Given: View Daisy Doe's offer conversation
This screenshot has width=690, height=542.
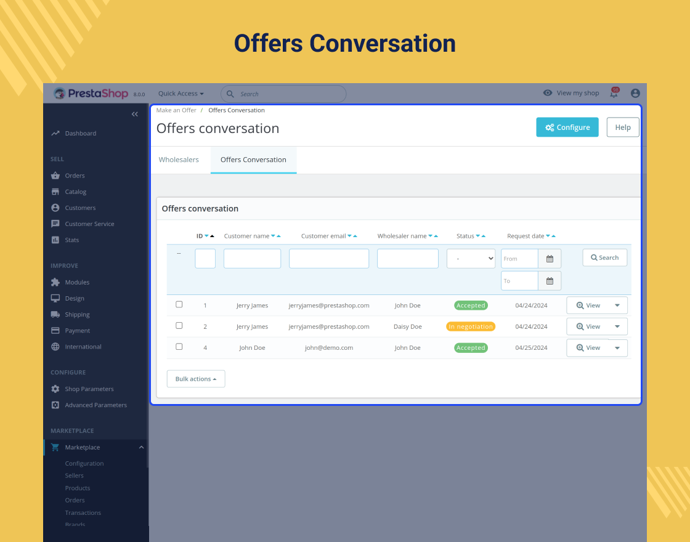Looking at the screenshot, I should pos(588,326).
